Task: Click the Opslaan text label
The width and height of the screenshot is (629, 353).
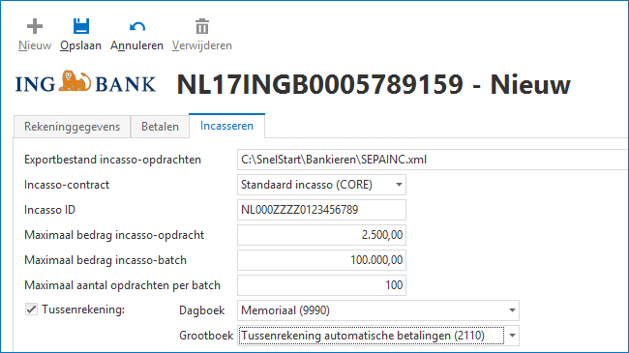Action: (x=80, y=45)
